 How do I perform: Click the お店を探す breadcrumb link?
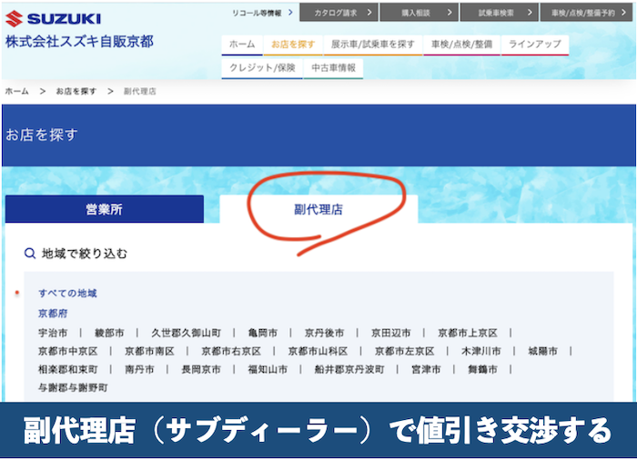76,91
